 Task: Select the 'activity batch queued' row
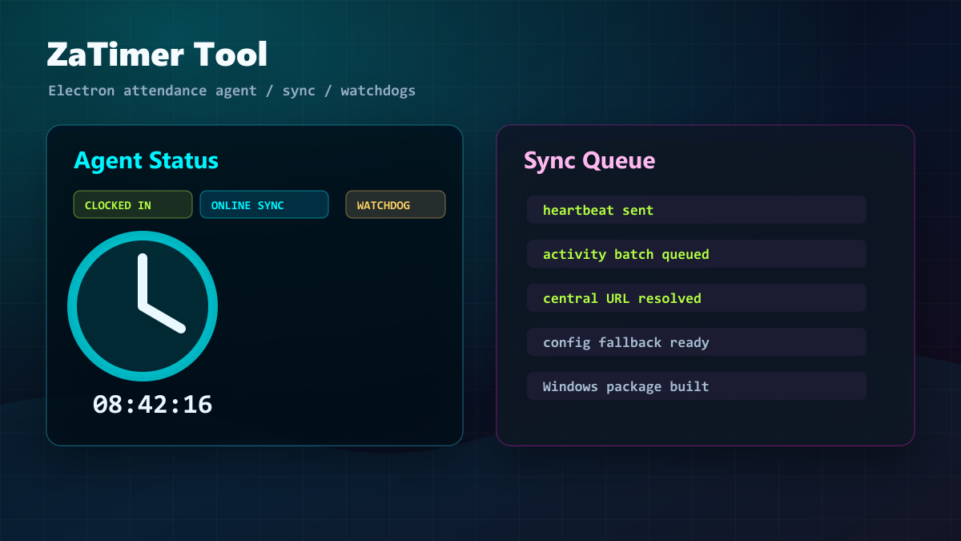(x=697, y=254)
